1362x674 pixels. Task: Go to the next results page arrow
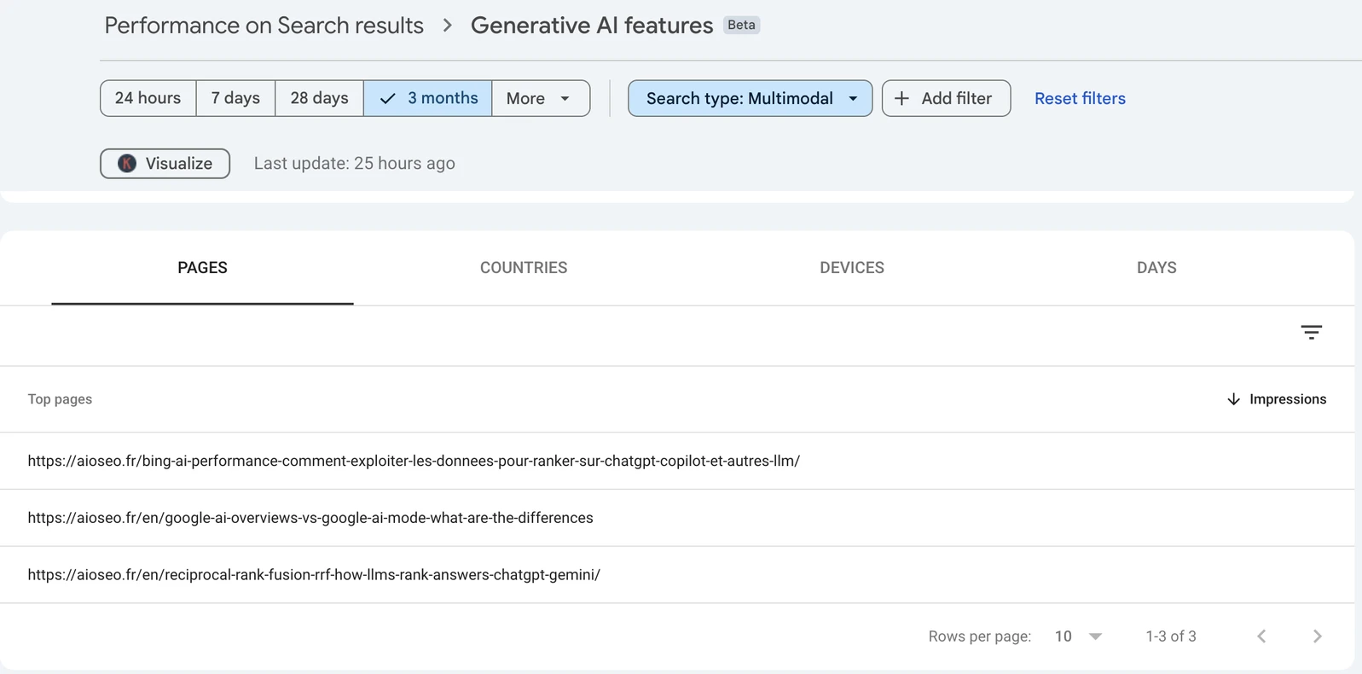(x=1318, y=636)
